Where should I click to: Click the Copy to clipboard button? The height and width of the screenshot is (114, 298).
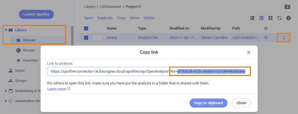coord(208,103)
